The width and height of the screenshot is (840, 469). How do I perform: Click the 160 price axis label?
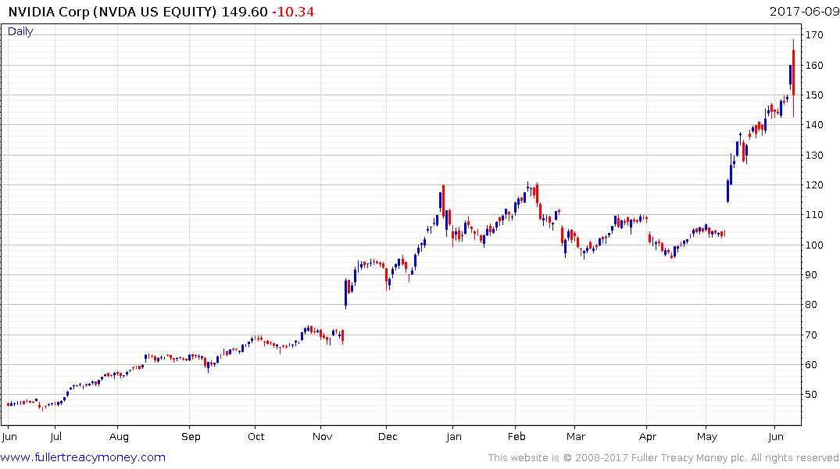(x=814, y=66)
